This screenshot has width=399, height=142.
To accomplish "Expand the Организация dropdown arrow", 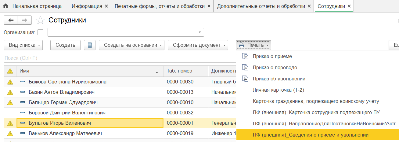I will [x=200, y=32].
